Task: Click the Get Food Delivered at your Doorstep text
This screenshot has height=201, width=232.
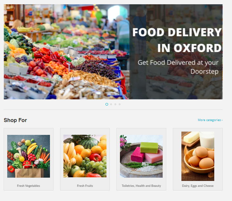Action: coord(178,67)
